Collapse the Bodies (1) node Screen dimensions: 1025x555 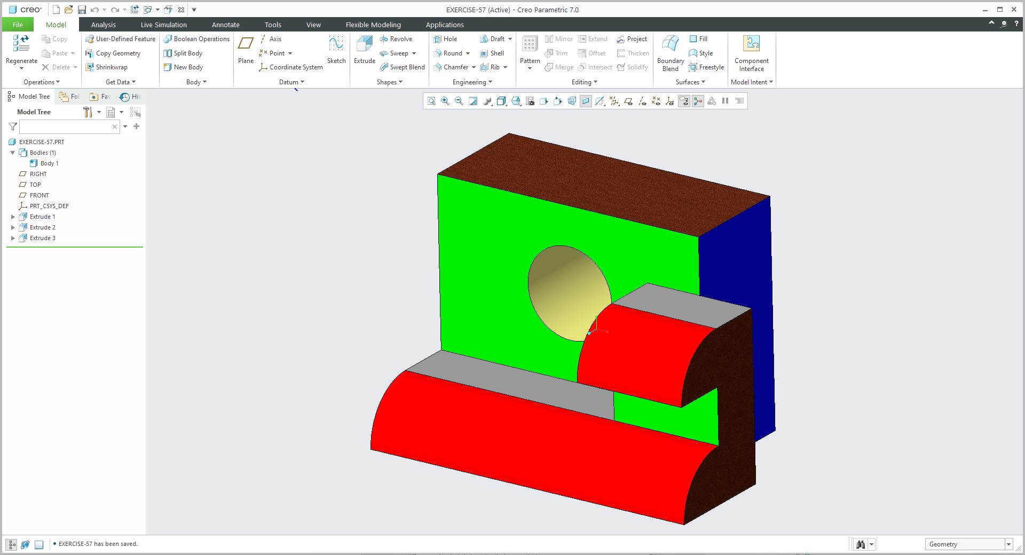[13, 153]
